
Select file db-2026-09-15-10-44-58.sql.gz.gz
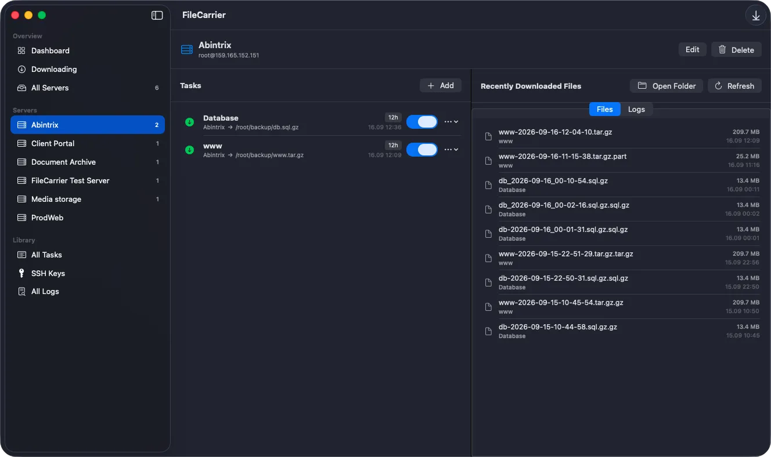(622, 331)
